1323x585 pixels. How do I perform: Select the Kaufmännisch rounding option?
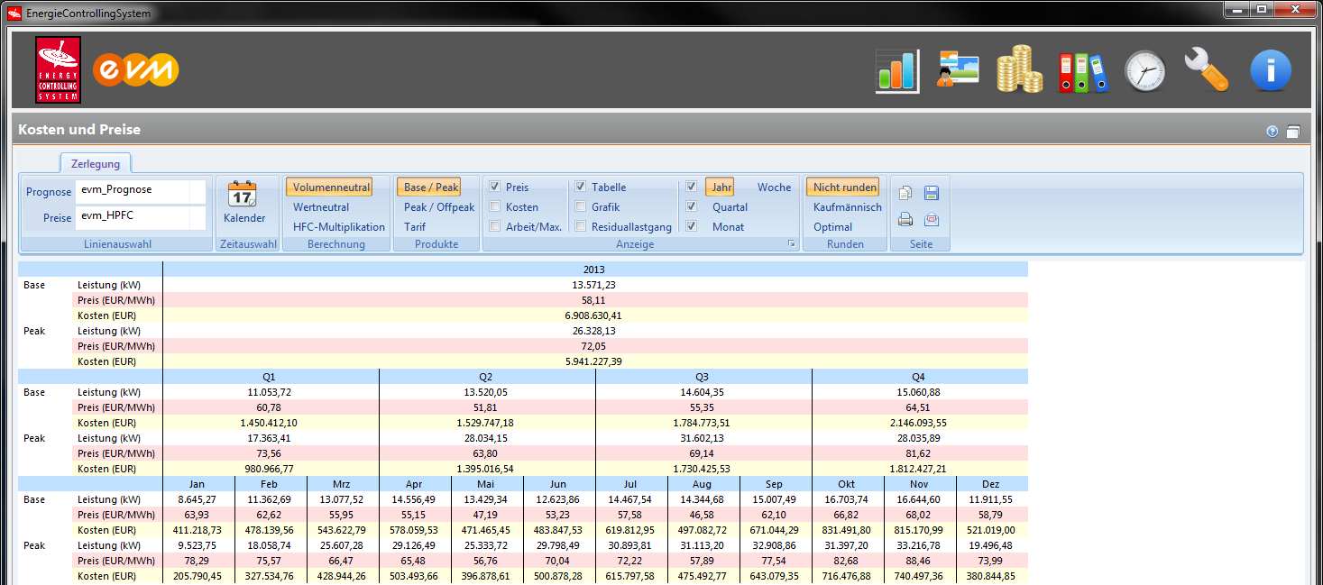pos(848,207)
